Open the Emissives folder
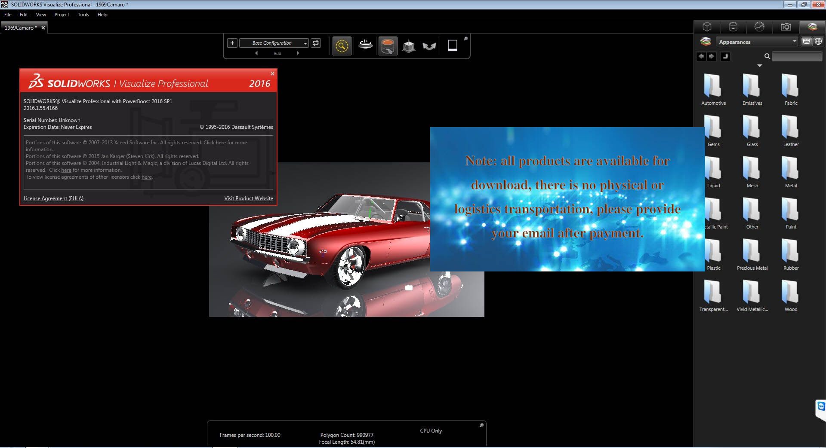The width and height of the screenshot is (826, 448). tap(752, 89)
